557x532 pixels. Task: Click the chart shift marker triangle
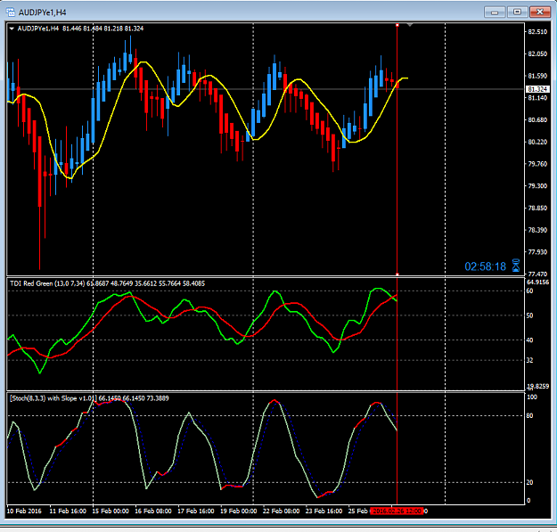point(410,25)
